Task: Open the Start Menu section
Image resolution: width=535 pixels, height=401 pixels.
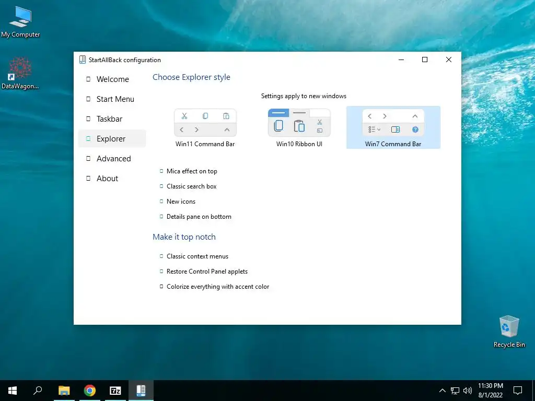Action: (112, 99)
